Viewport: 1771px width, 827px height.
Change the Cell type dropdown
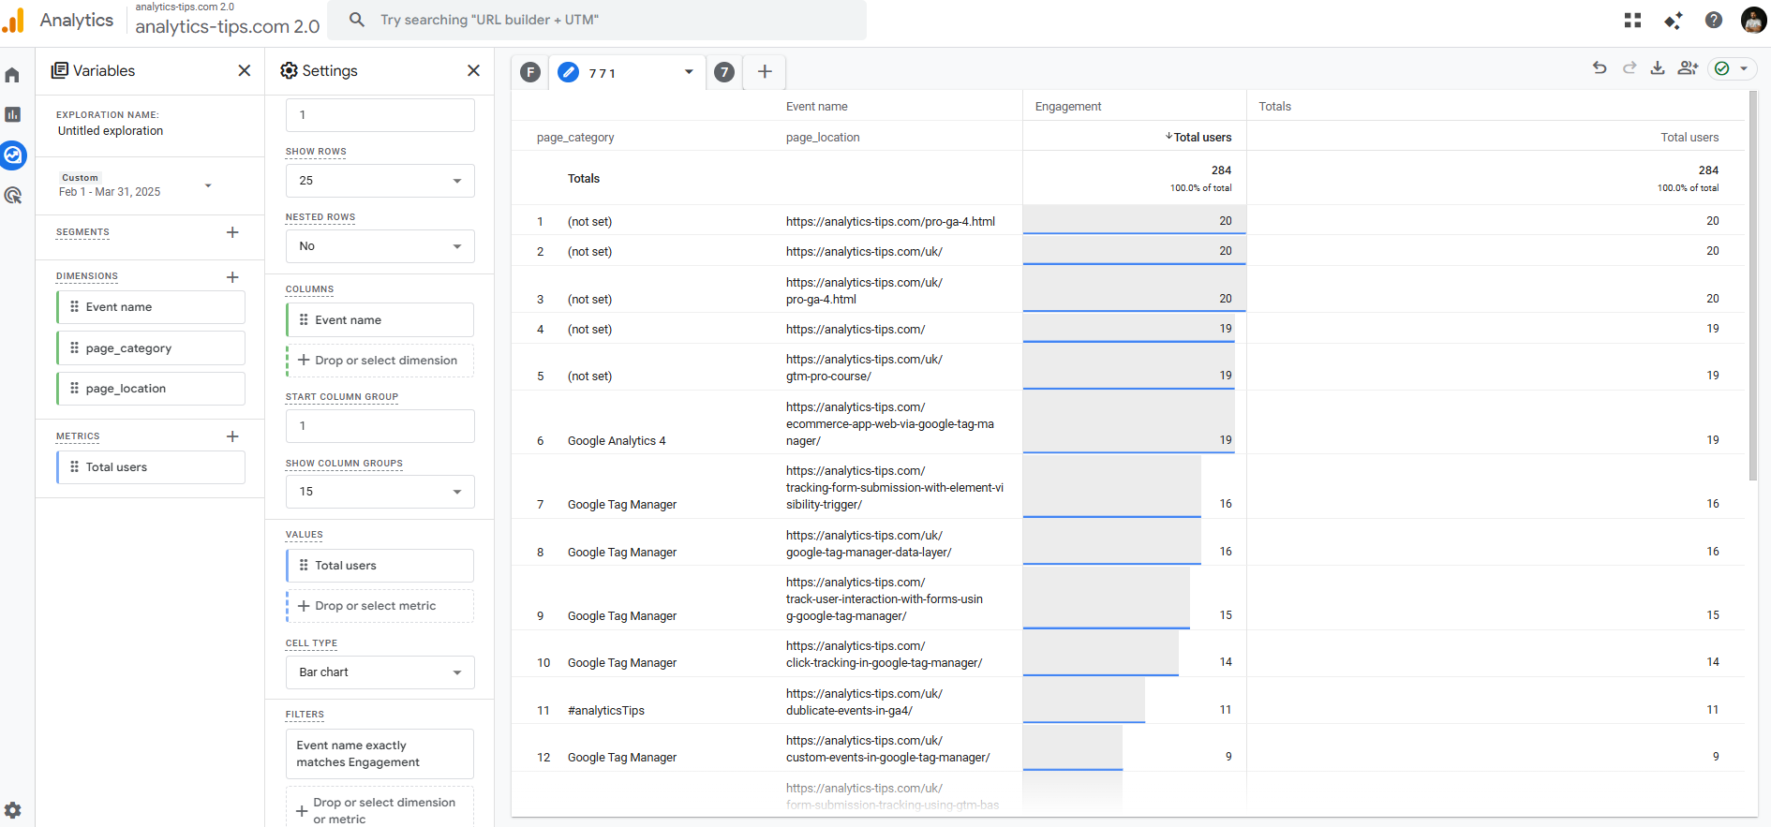379,672
